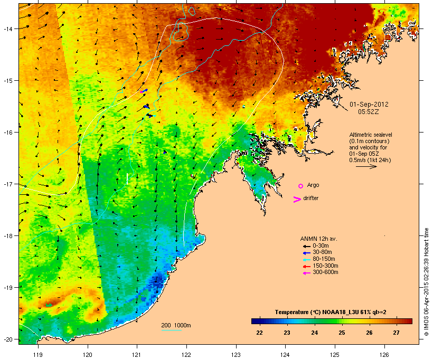Click the longitude axis label 121

[137, 355]
